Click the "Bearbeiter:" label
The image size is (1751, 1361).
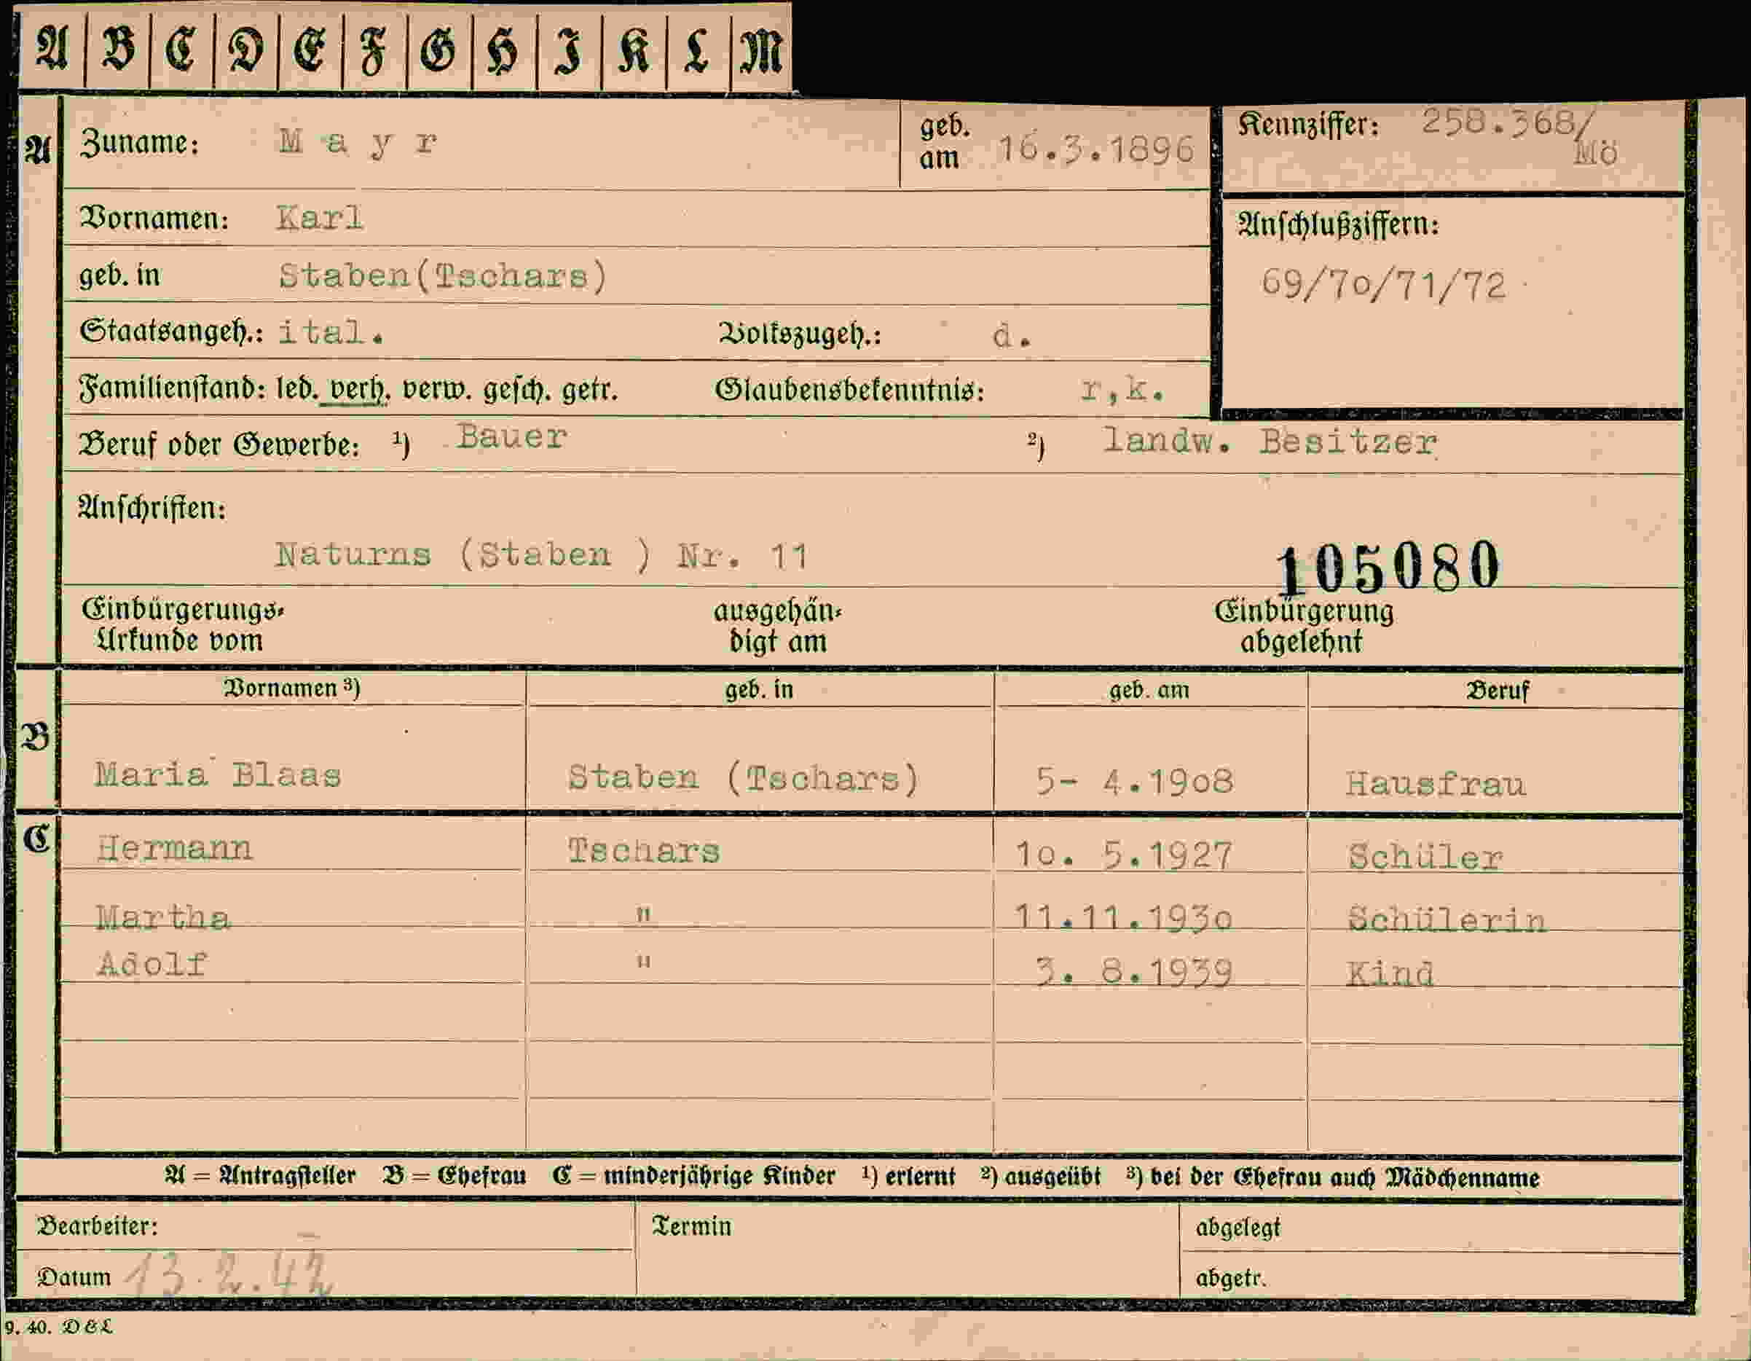pos(97,1226)
